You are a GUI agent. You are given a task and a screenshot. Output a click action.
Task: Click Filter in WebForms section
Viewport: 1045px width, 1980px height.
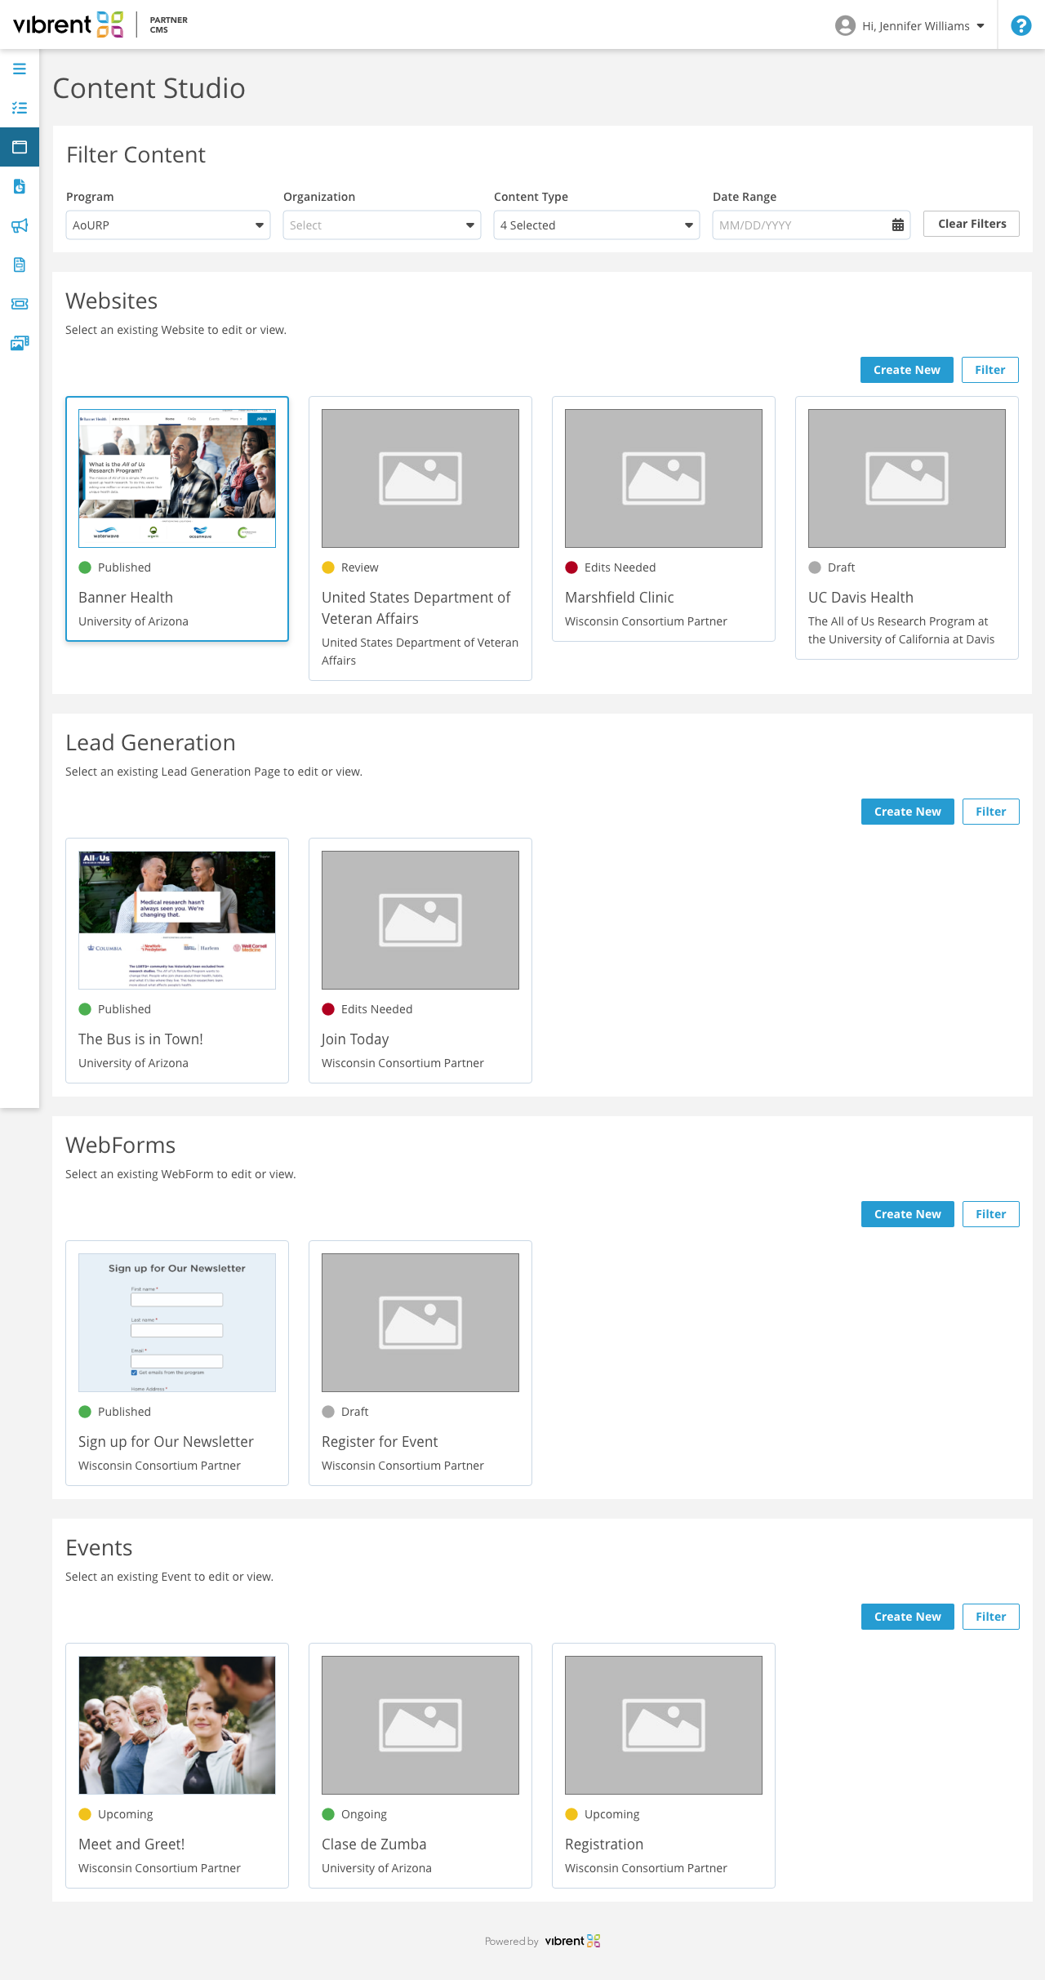click(x=991, y=1214)
